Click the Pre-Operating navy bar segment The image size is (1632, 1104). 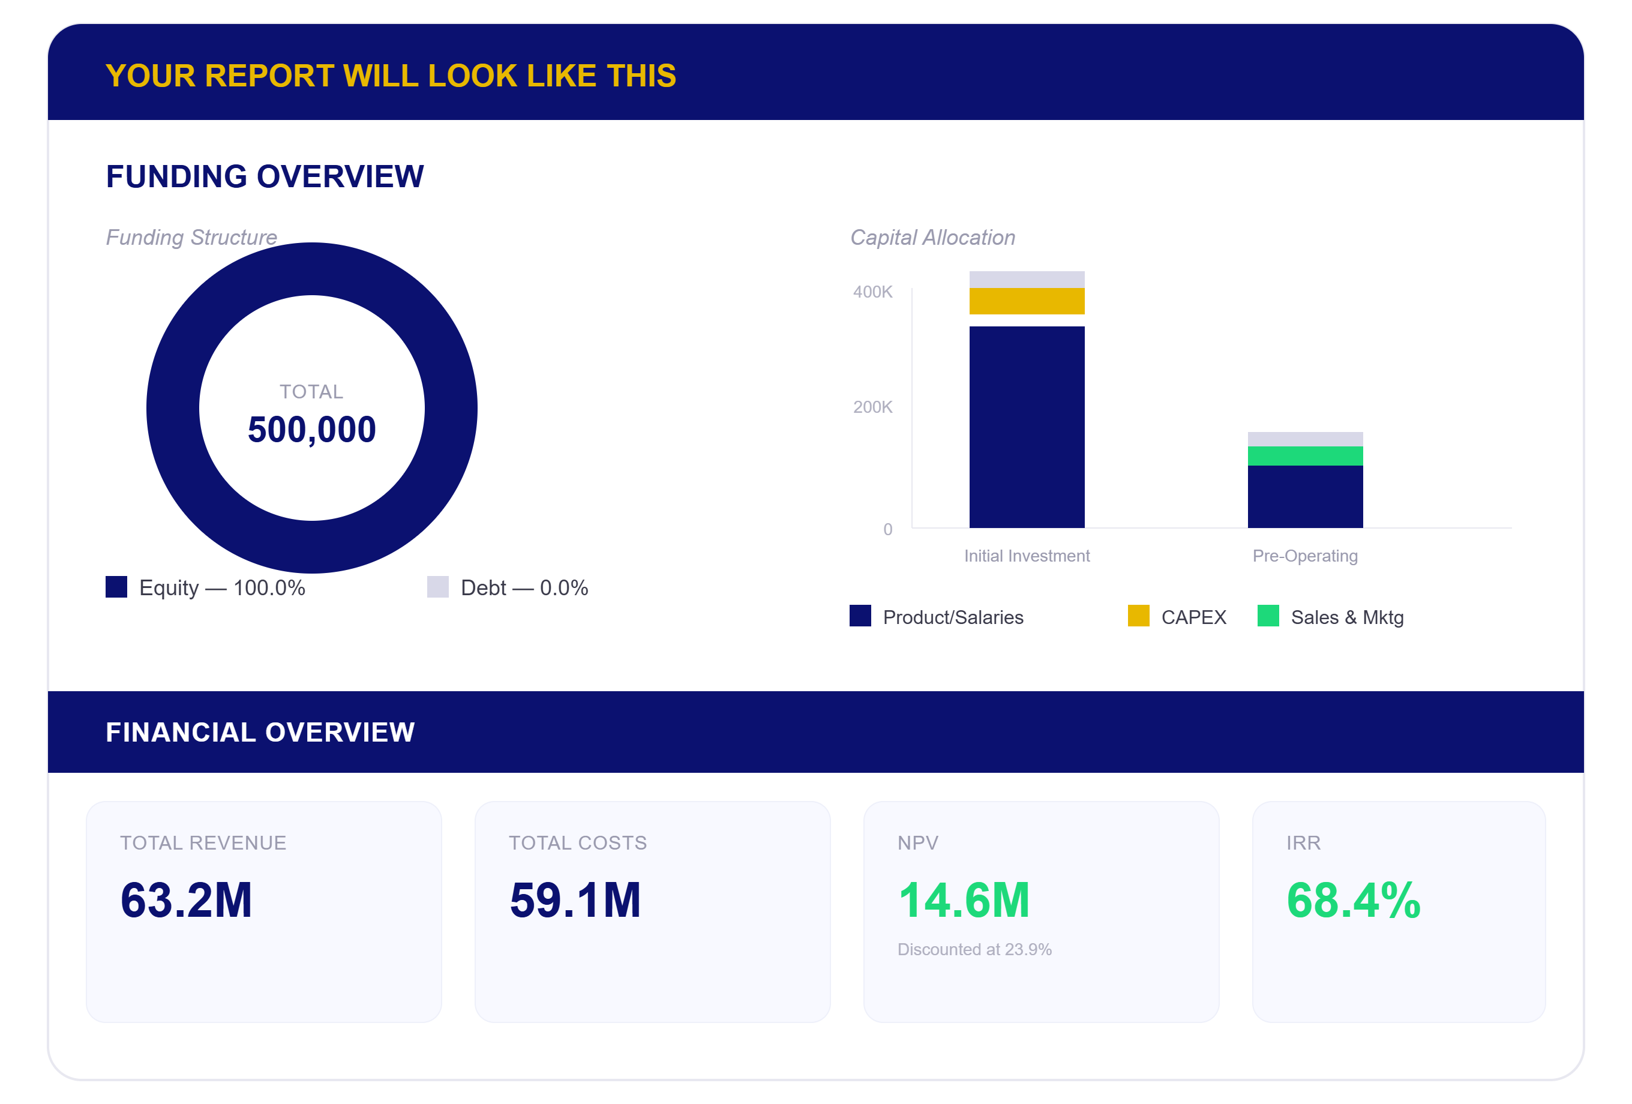coord(1305,497)
